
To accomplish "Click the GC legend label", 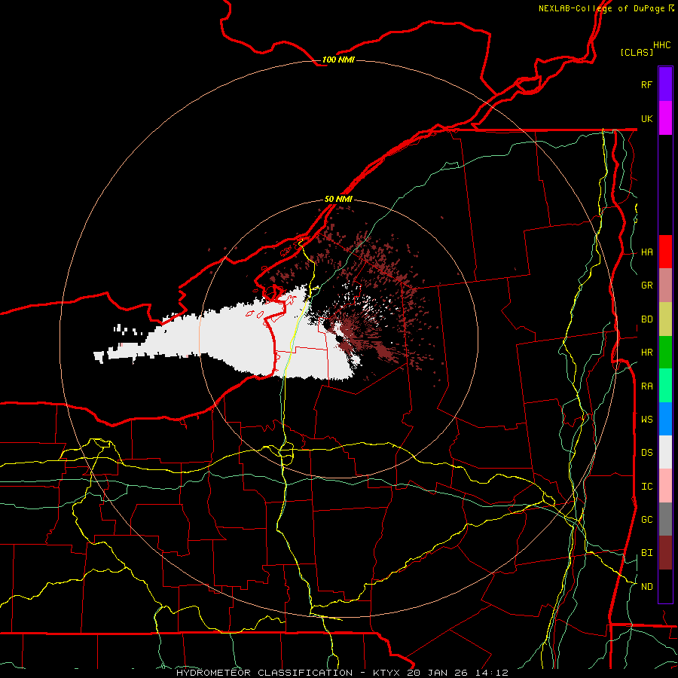I will [x=646, y=519].
